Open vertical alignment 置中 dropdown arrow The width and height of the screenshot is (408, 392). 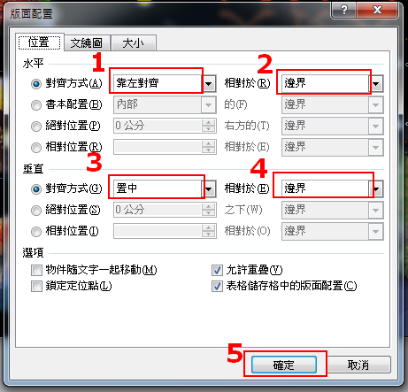(209, 188)
